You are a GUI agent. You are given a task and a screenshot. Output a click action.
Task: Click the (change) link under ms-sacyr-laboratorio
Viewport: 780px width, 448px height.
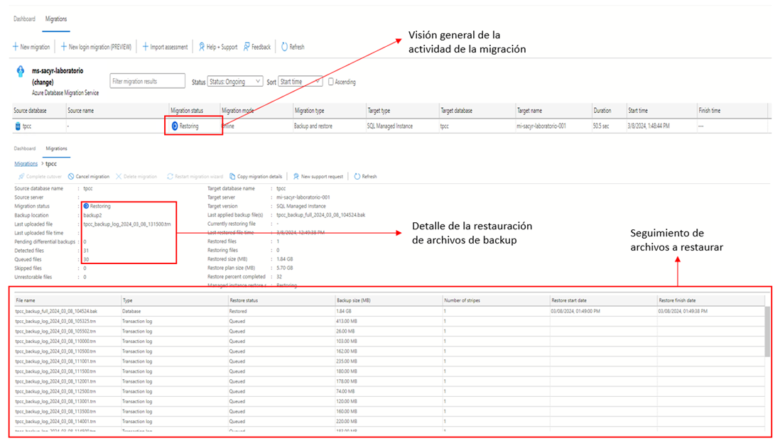click(x=43, y=82)
